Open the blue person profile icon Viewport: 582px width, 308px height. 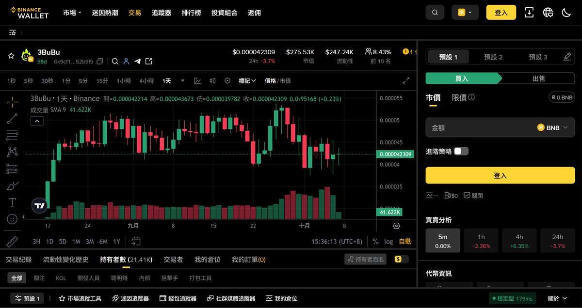(x=126, y=62)
